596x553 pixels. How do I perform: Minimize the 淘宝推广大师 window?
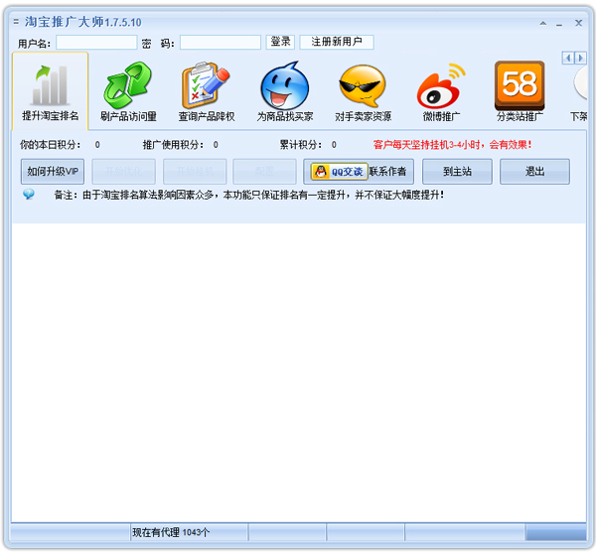[559, 25]
